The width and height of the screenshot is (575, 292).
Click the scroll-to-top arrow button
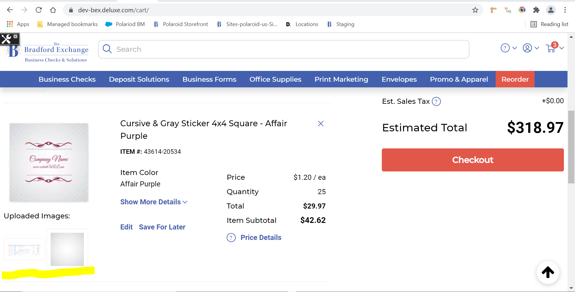point(548,272)
